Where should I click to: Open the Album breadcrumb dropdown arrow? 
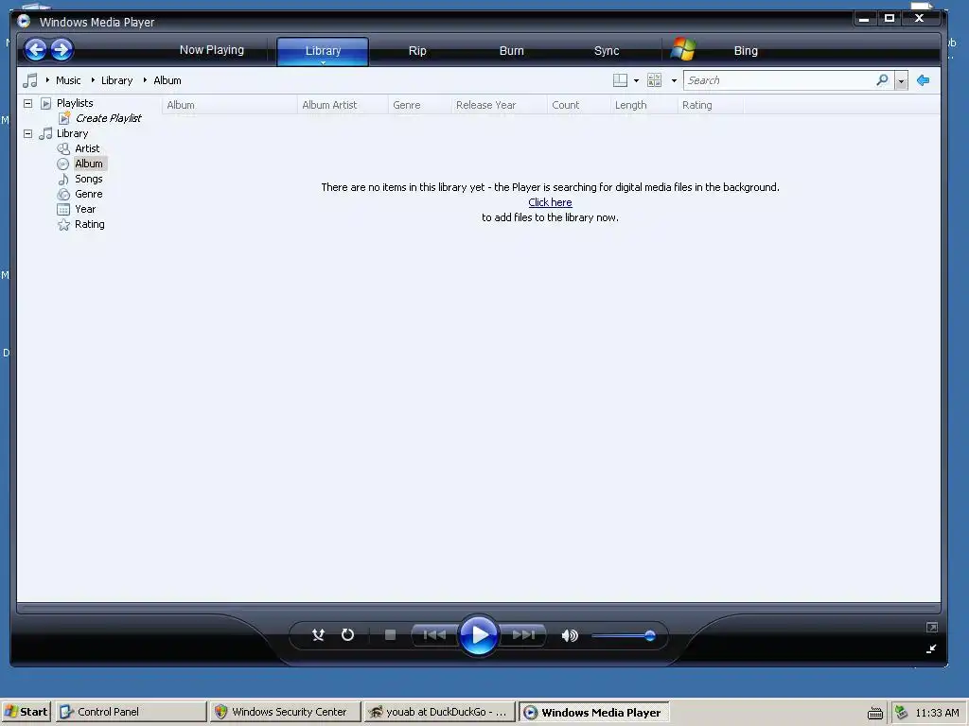coord(145,80)
